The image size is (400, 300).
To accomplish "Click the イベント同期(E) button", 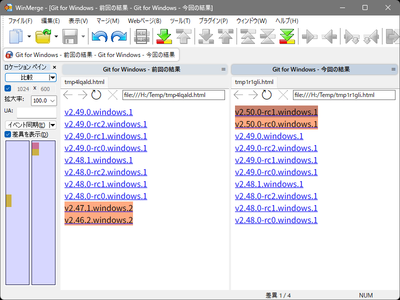I will pos(27,125).
